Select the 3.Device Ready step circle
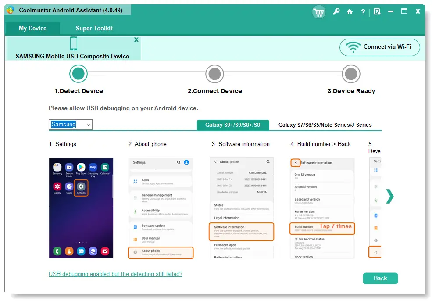 (351, 74)
